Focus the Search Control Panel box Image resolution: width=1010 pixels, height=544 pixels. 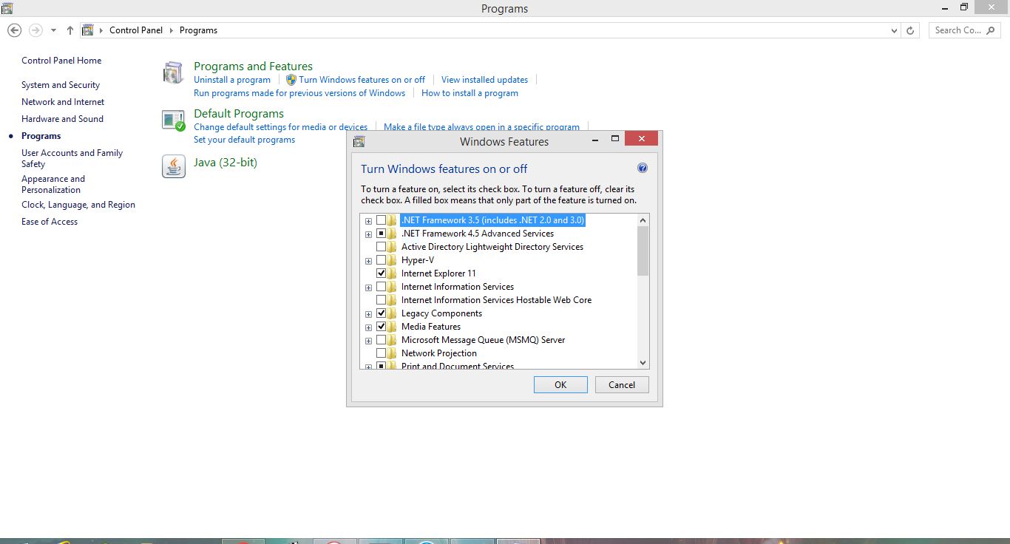click(965, 30)
